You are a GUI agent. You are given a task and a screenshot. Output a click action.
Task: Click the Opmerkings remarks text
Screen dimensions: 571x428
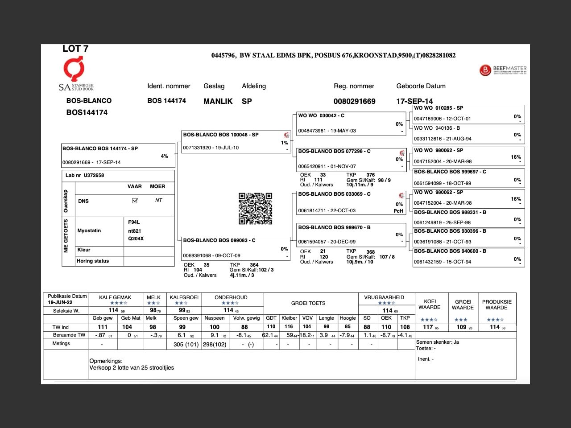pos(132,365)
